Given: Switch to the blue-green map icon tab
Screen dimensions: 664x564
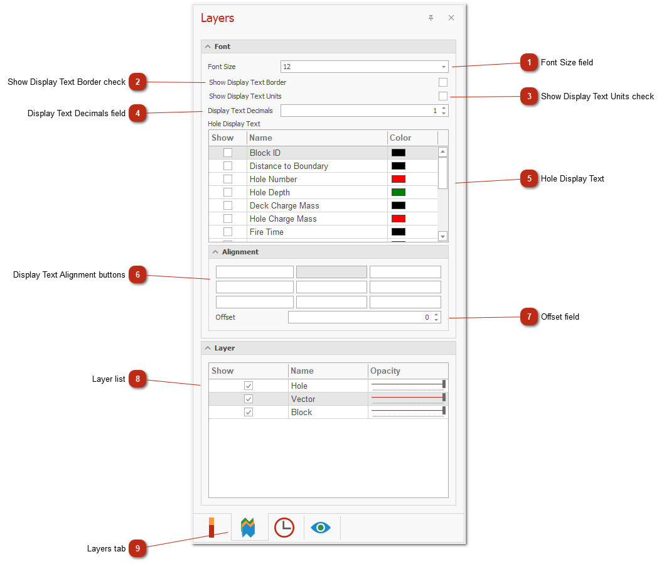Looking at the screenshot, I should [248, 528].
